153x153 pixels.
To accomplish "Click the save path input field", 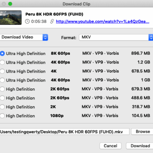I will point(65,132).
